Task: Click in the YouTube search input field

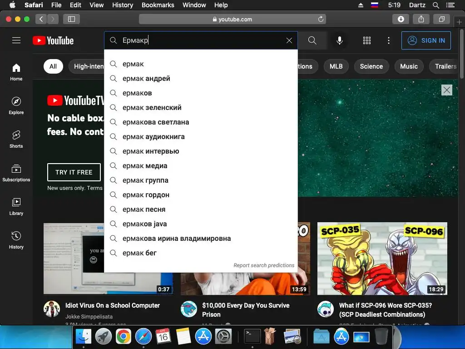Action: tap(202, 40)
